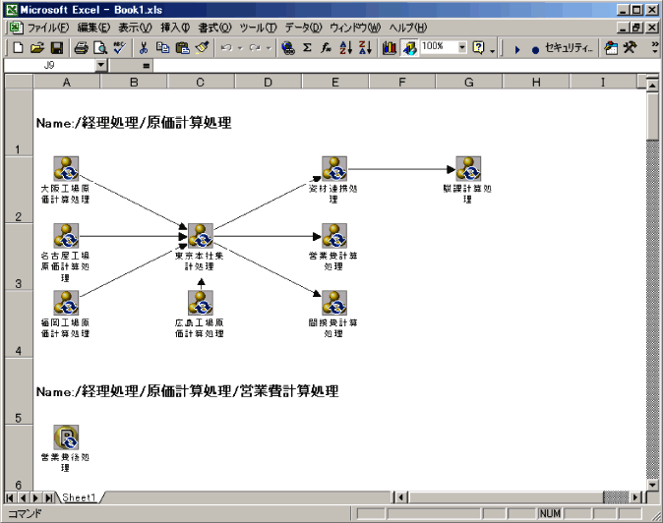This screenshot has width=663, height=523.
Task: Click the Select All corner button
Action: point(19,82)
